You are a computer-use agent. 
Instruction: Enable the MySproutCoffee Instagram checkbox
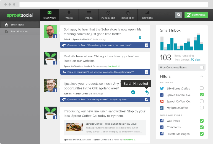coord(202,108)
